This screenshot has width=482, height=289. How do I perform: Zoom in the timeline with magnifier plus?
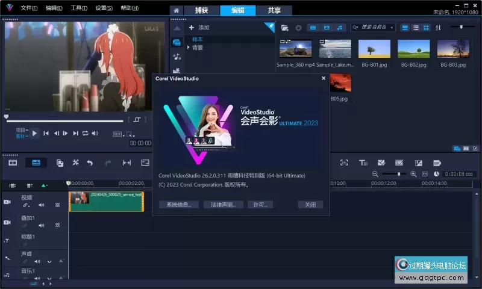coord(413,174)
